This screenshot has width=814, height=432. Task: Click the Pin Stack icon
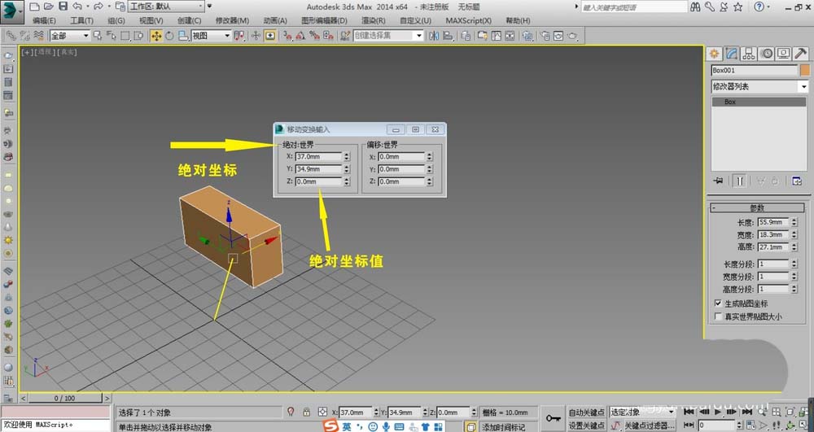[719, 181]
